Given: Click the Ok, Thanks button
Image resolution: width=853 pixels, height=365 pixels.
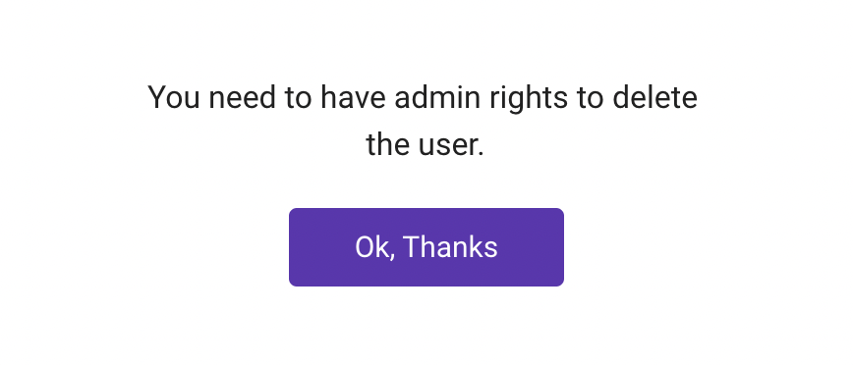Looking at the screenshot, I should (426, 247).
